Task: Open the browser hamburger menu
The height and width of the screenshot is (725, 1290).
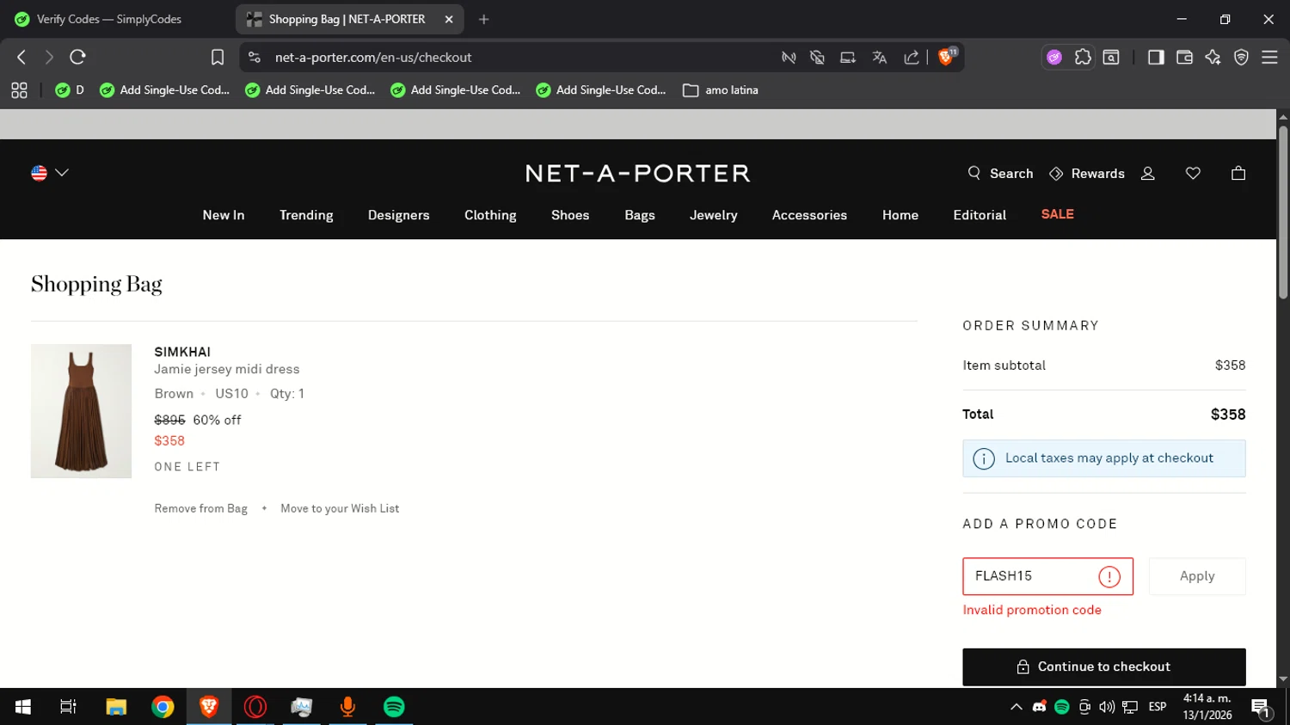Action: coord(1269,57)
